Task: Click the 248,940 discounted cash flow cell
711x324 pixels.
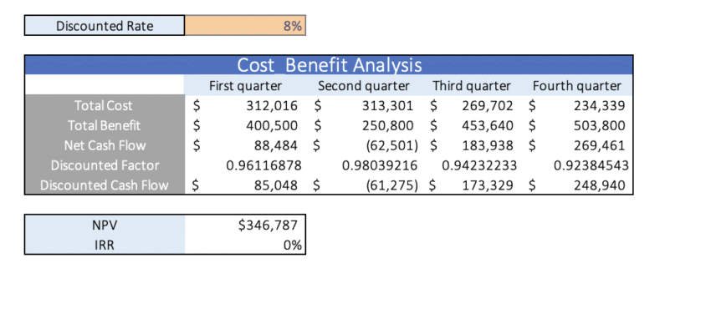Action: pos(577,185)
